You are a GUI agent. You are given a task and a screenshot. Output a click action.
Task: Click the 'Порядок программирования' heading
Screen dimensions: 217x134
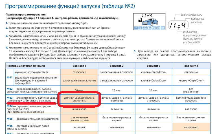click(26, 15)
